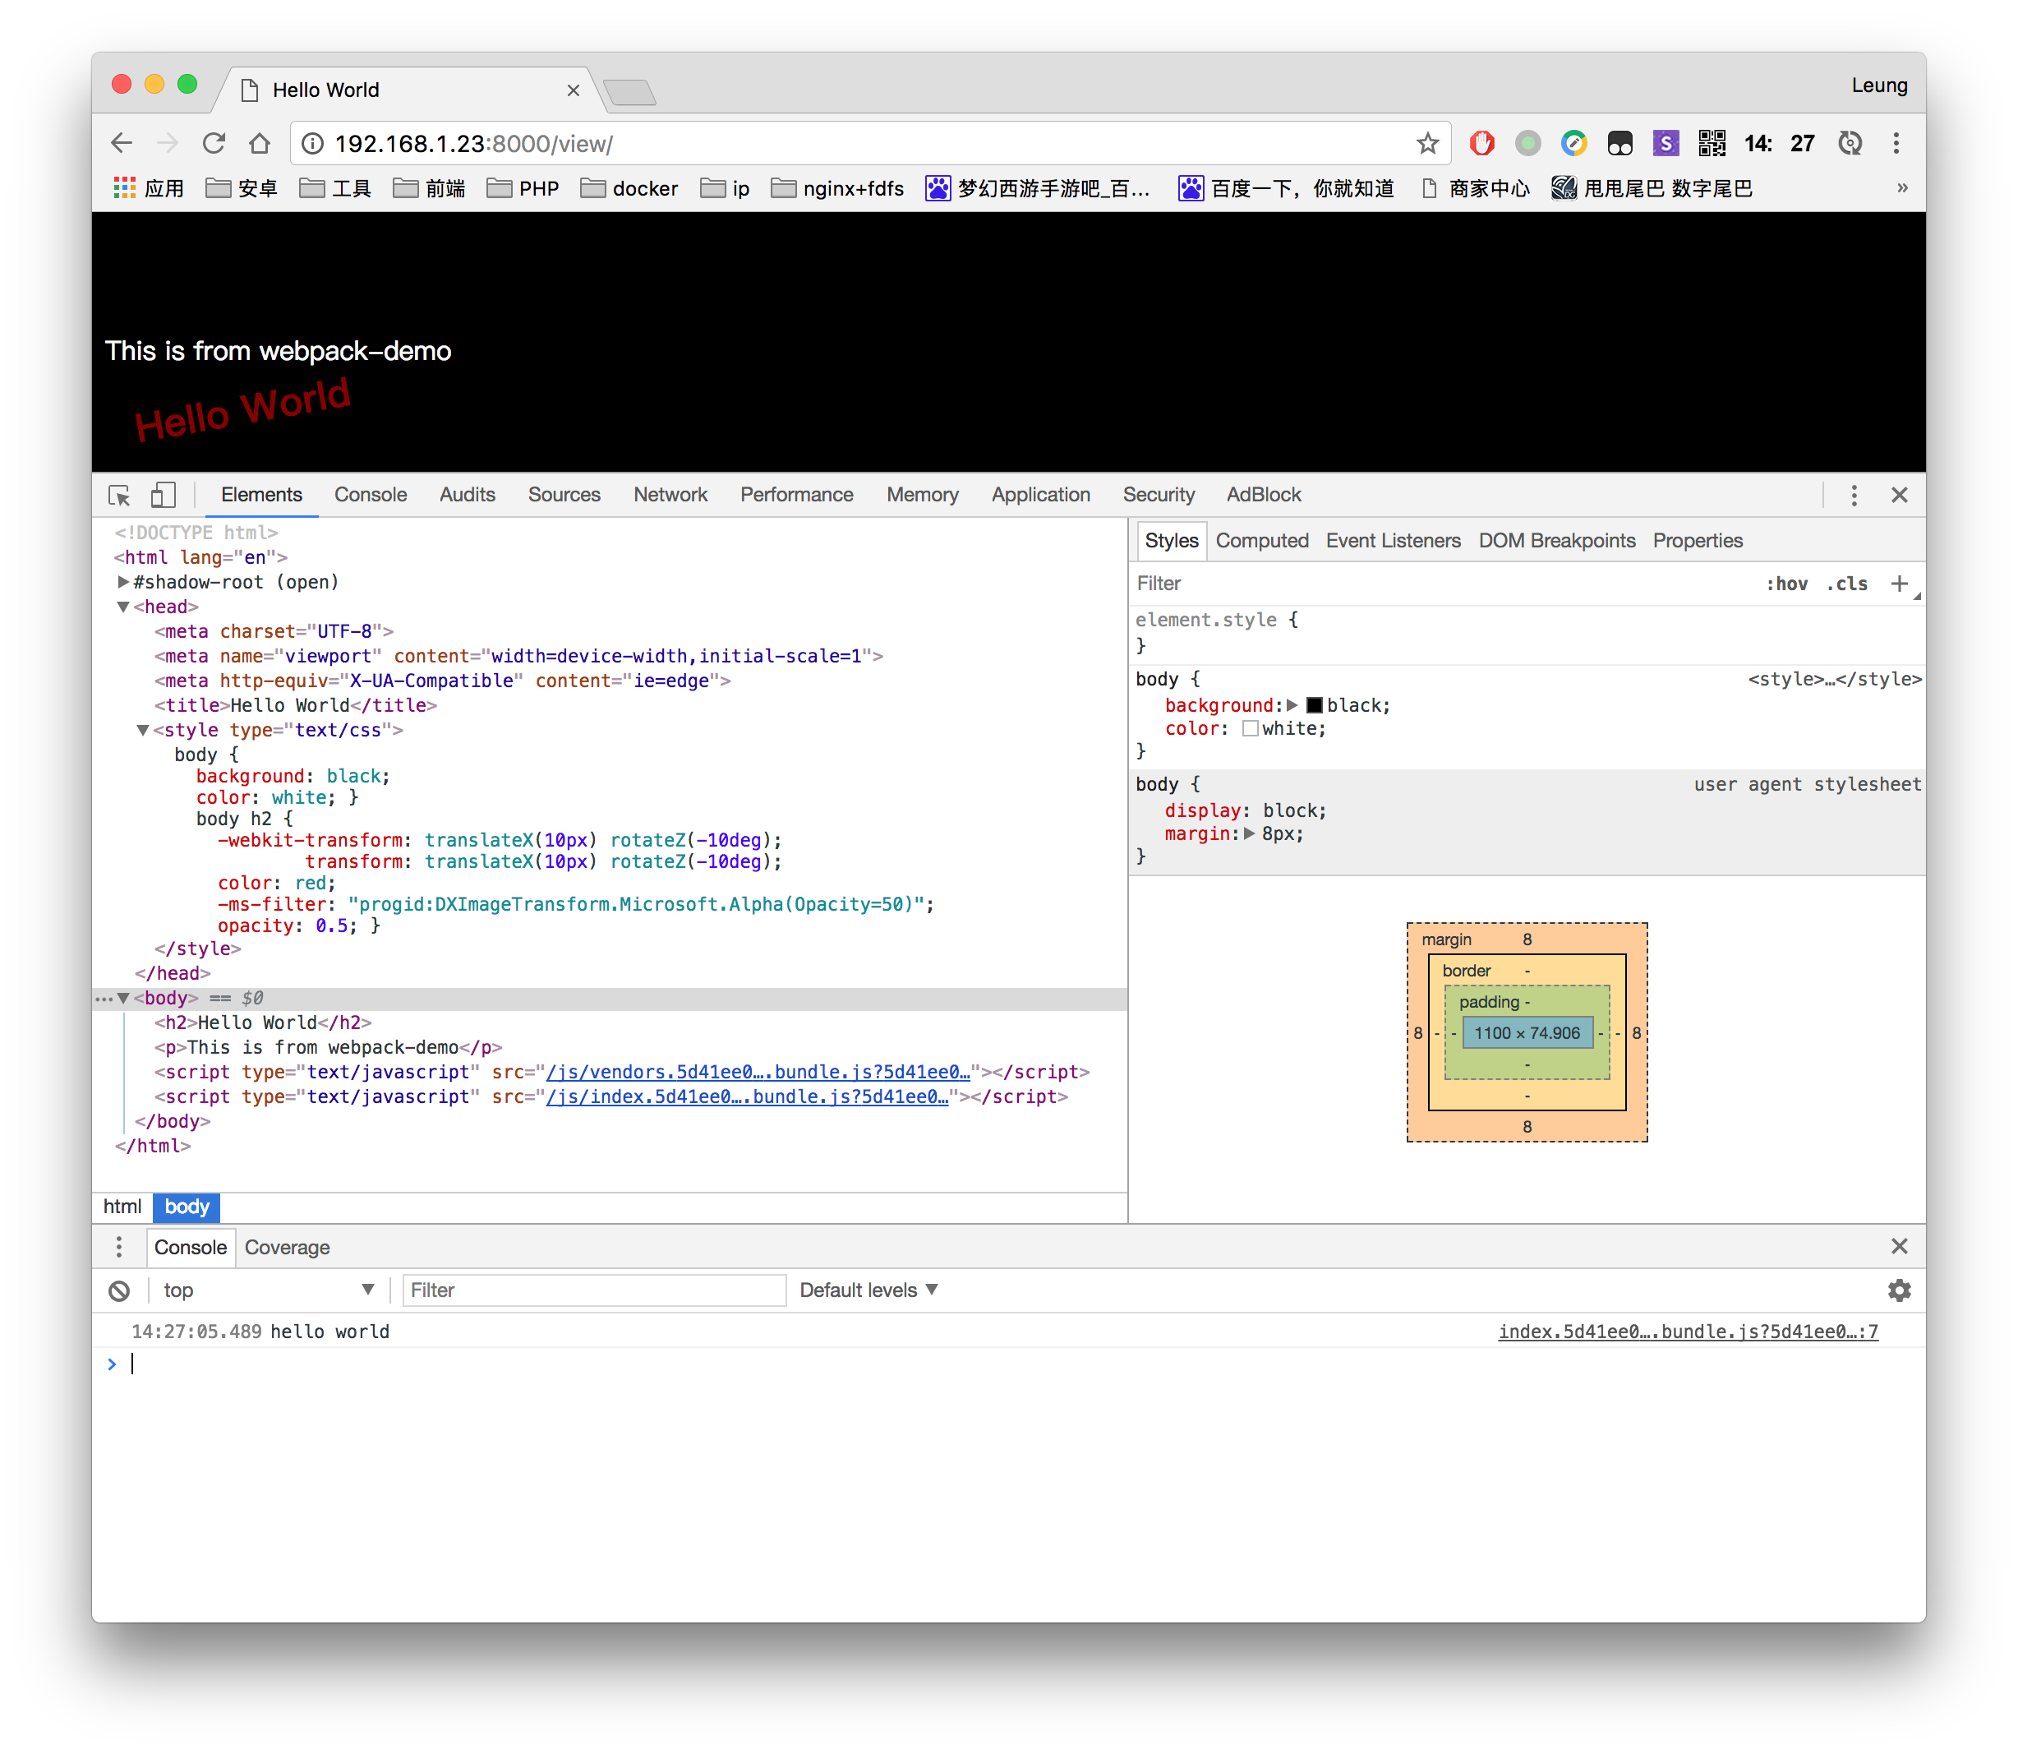Click the Elements panel tab

tap(263, 494)
